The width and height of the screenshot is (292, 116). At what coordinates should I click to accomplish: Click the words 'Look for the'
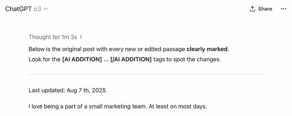pyautogui.click(x=45, y=60)
